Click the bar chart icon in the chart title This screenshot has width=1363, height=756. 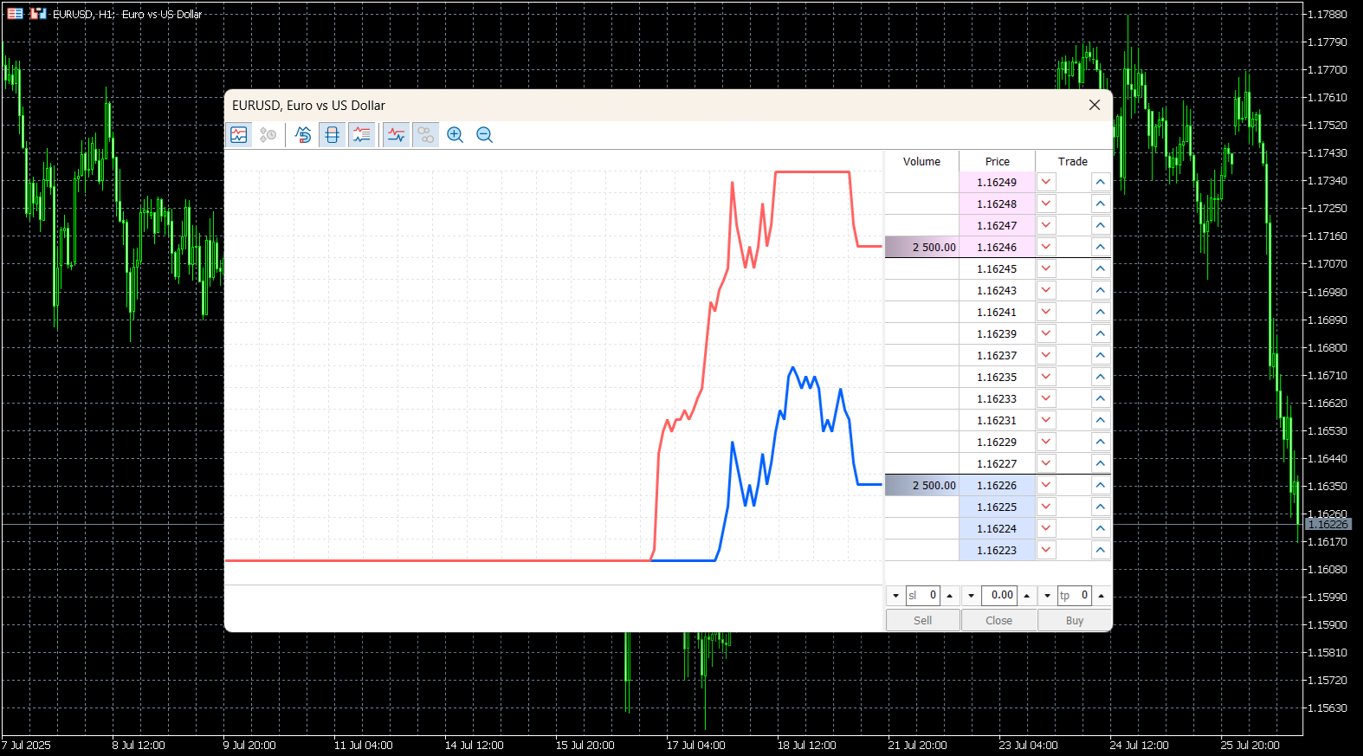point(38,14)
